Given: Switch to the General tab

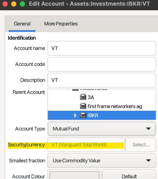Looking at the screenshot, I should (22, 24).
